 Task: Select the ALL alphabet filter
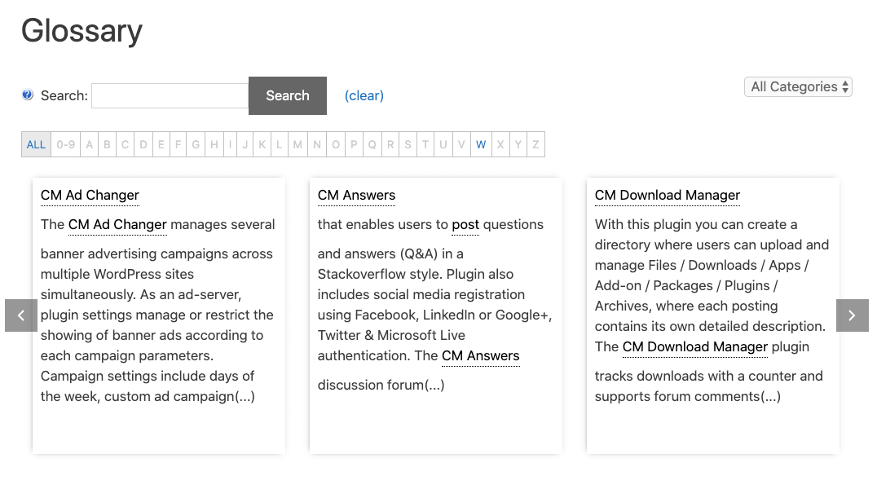click(x=36, y=145)
